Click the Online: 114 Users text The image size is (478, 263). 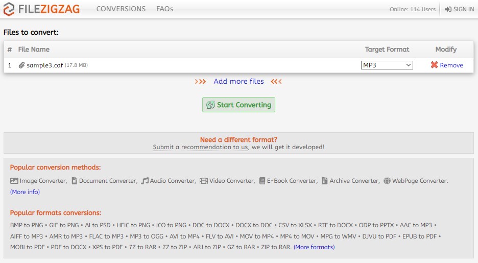(x=413, y=9)
